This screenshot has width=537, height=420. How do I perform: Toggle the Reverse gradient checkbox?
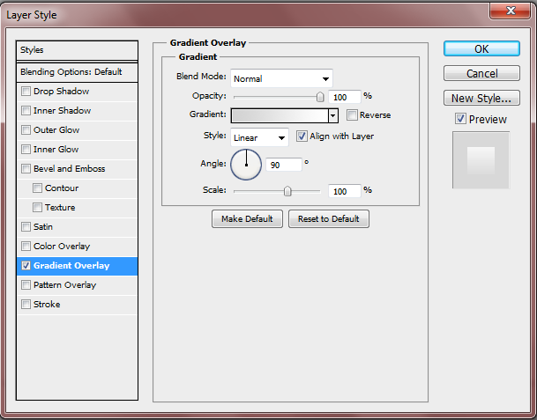pos(353,115)
